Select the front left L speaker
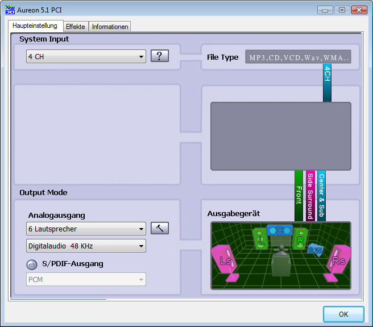373x327 pixels. coord(260,239)
